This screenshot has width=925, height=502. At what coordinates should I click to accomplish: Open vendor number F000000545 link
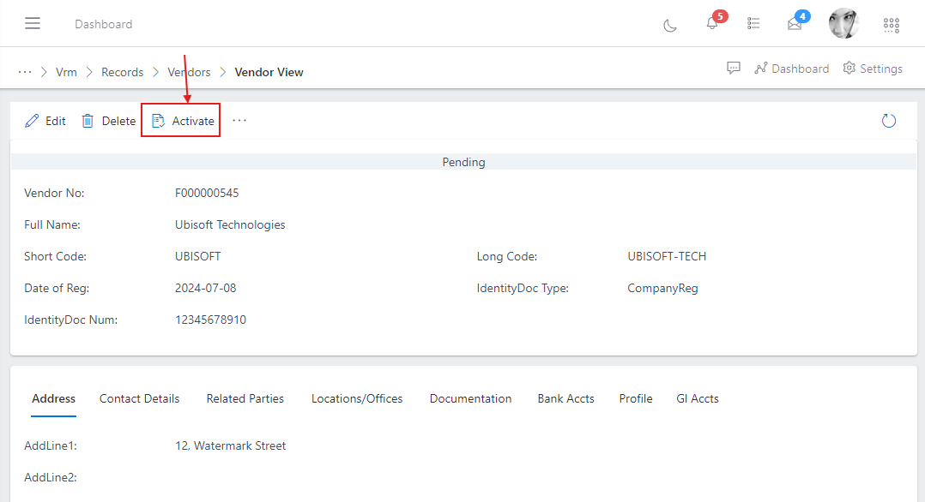[x=209, y=193]
